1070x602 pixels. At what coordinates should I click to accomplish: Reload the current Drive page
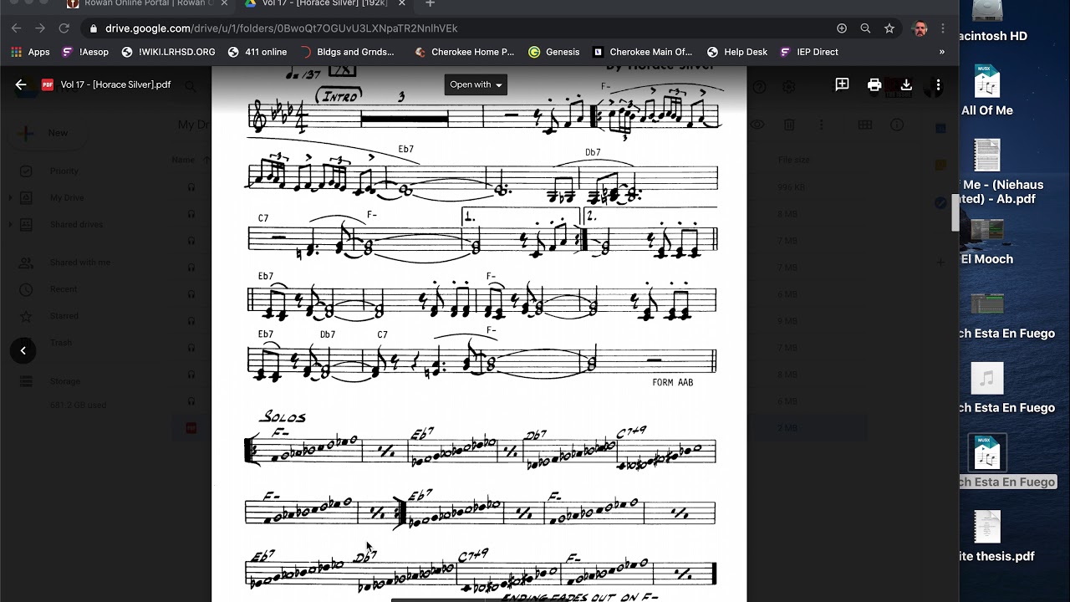(x=64, y=28)
